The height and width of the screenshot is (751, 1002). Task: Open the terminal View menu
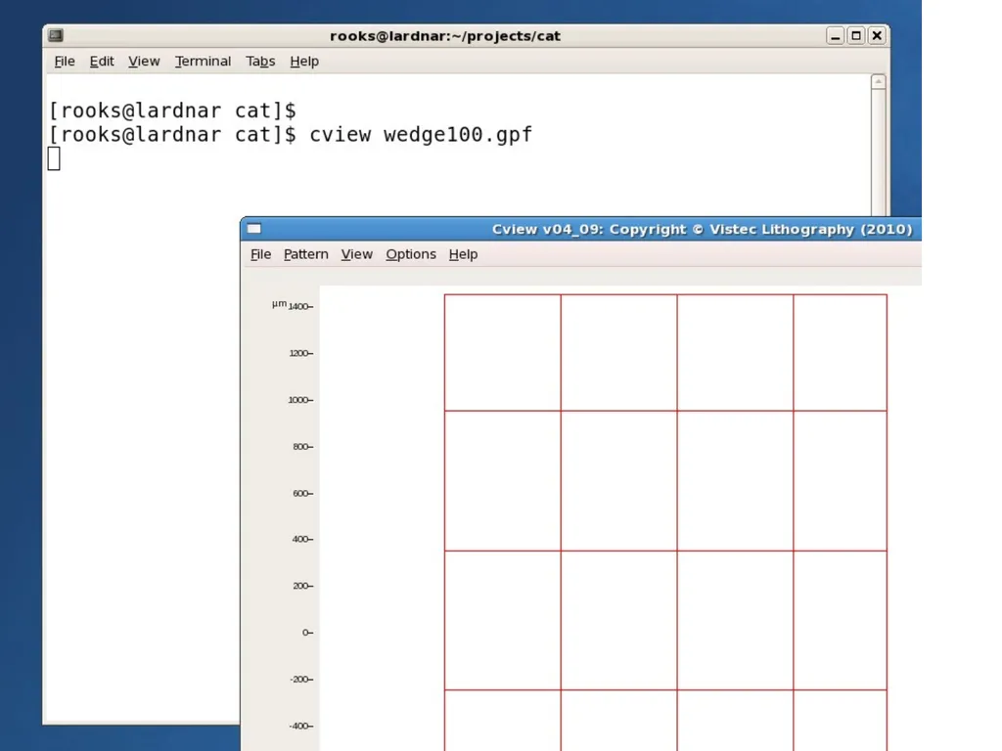(144, 62)
